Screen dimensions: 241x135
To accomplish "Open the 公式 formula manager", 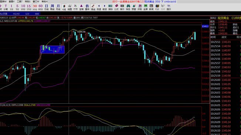I will [x=116, y=7].
